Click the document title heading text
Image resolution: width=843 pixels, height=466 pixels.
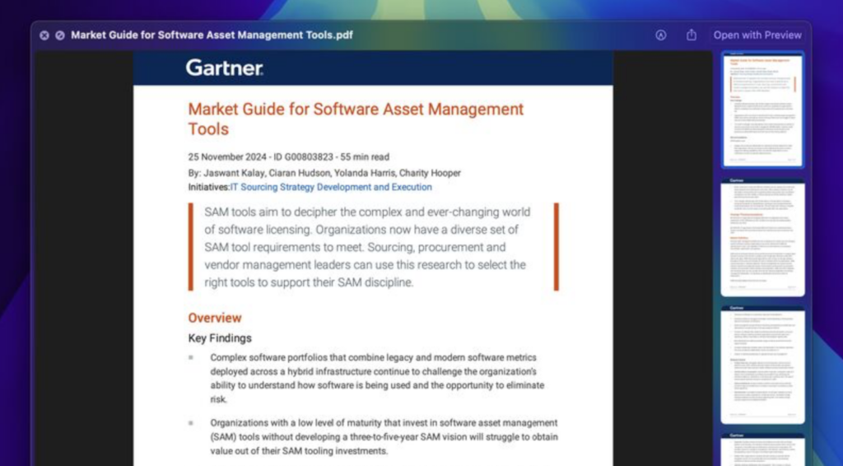(356, 119)
